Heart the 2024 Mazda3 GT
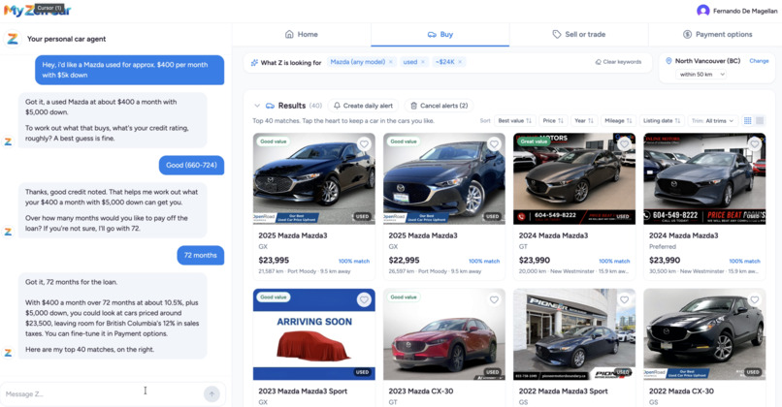The image size is (782, 407). [x=625, y=144]
